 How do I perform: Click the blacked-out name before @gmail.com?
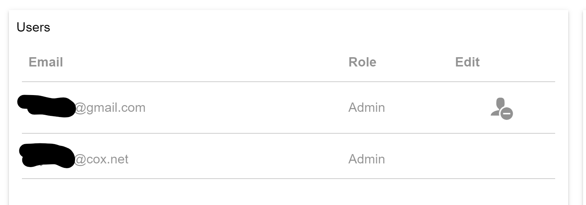[x=46, y=107]
